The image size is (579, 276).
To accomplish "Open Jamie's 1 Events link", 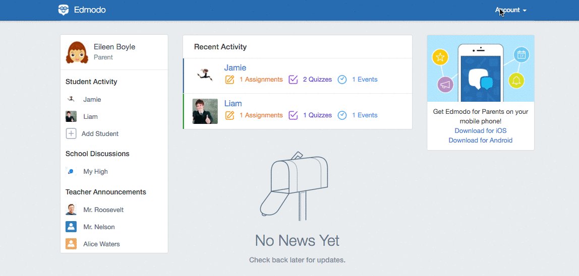I will pos(365,80).
